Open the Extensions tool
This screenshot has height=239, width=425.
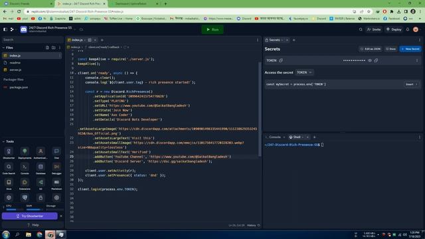[x=25, y=184]
